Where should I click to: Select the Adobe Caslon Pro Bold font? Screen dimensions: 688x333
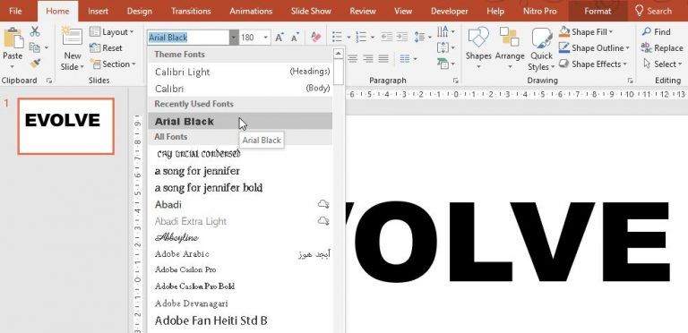[x=239, y=286]
